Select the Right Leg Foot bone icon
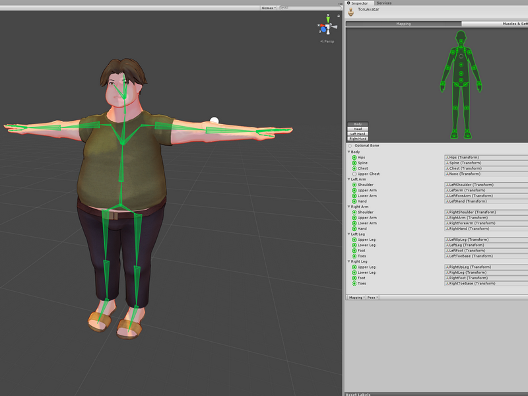This screenshot has width=528, height=396. (354, 278)
